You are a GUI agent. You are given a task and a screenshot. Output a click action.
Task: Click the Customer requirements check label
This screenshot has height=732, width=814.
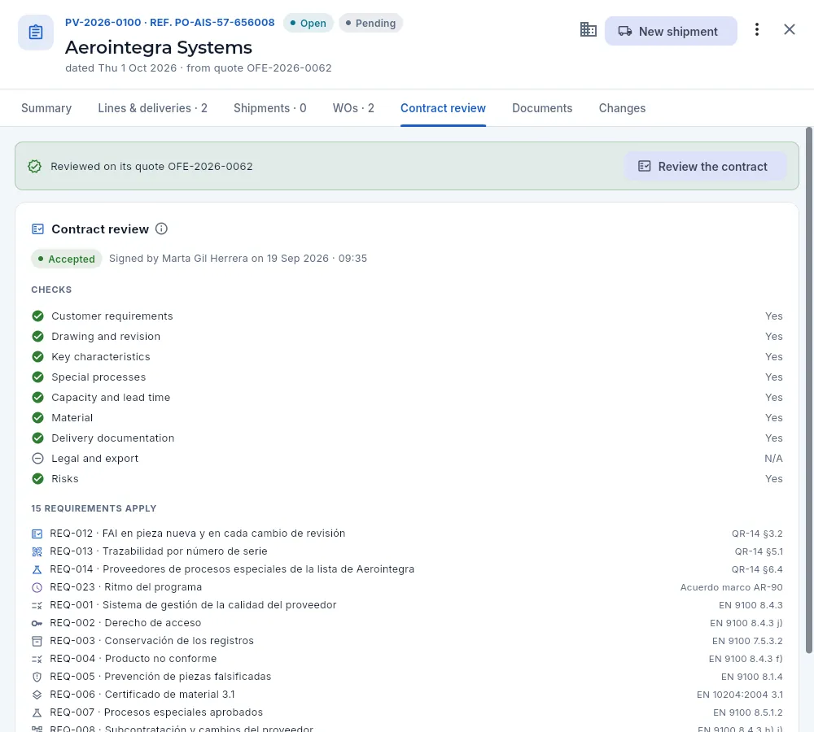[112, 316]
